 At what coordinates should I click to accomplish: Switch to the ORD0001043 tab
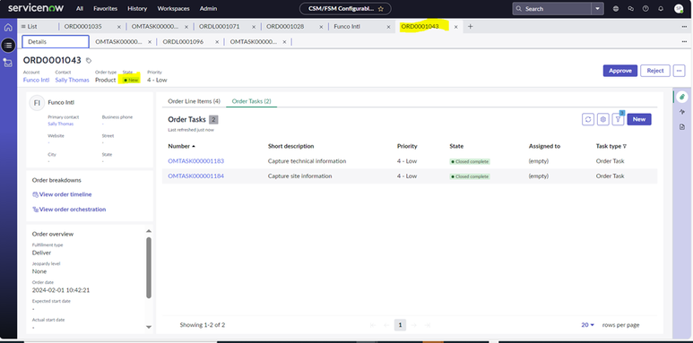pyautogui.click(x=420, y=27)
